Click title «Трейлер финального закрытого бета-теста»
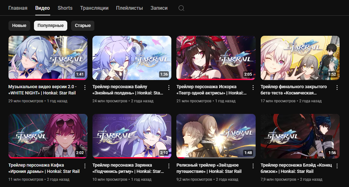349x187 pixels. coord(294,90)
